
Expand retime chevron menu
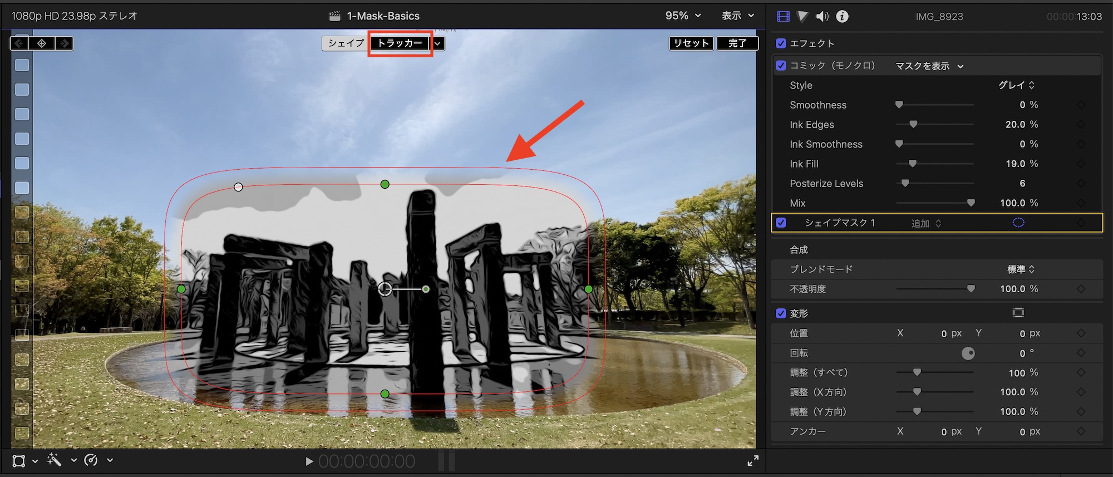pos(110,460)
